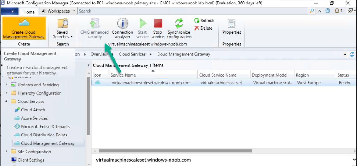Select the virtualmachinescaleset.windows-noob.com row

pos(224,83)
